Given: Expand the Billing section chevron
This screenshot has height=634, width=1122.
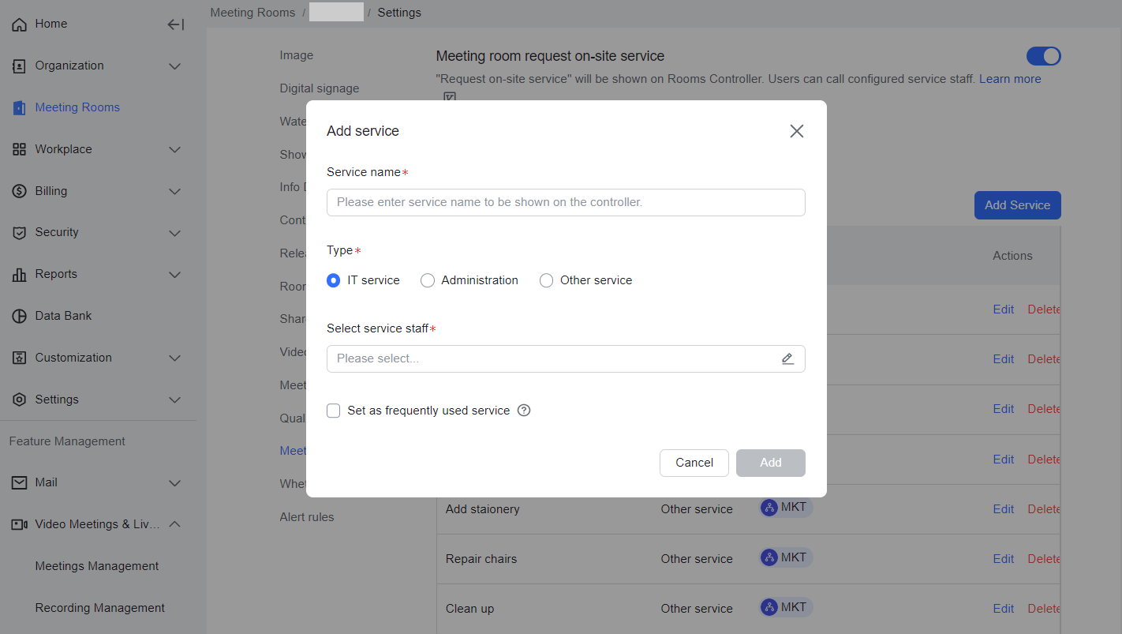Looking at the screenshot, I should [175, 191].
